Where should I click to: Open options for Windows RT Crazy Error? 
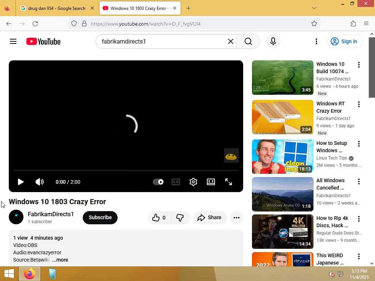point(359,104)
